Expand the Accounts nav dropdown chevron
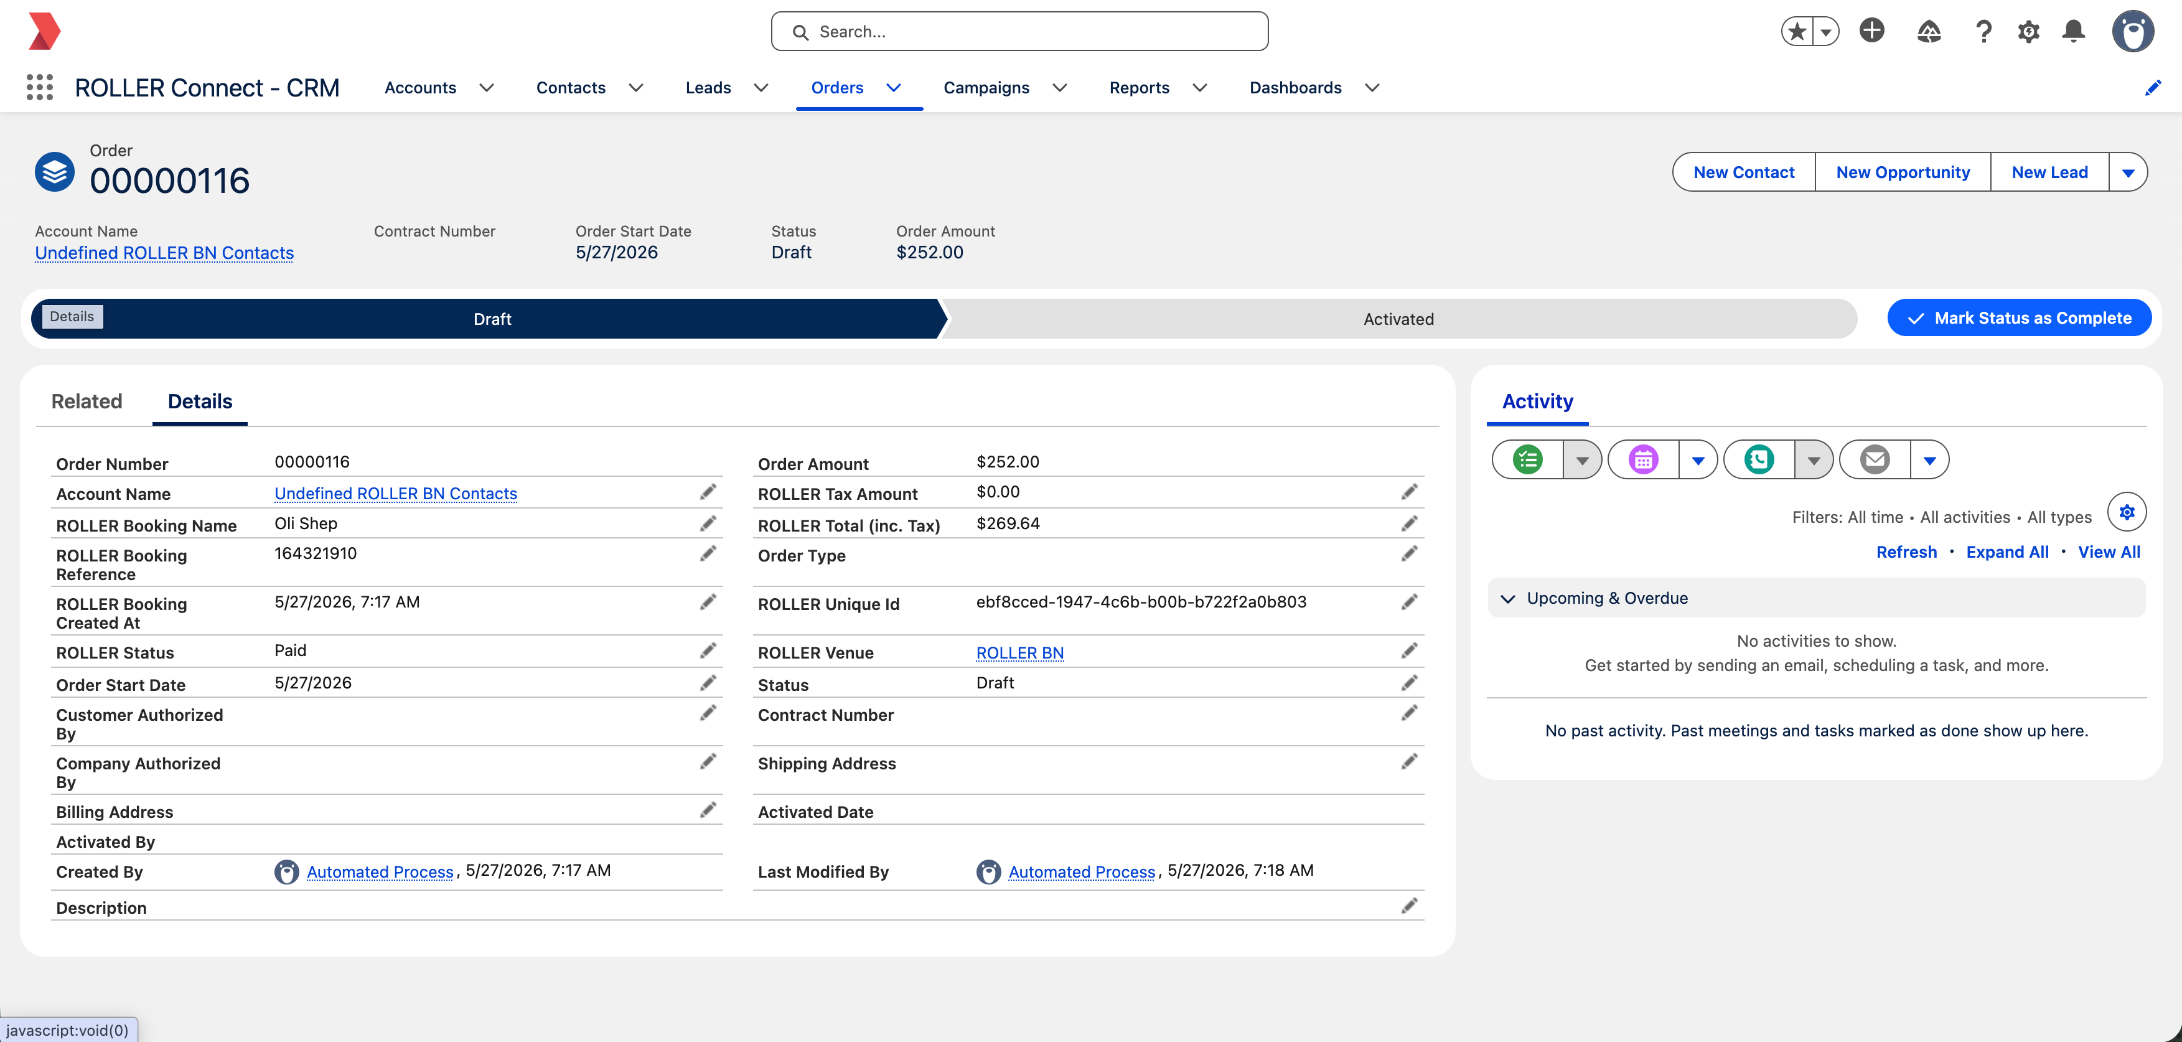The image size is (2182, 1042). coord(486,88)
